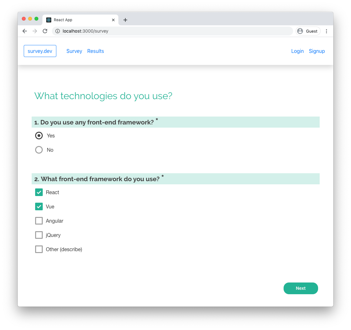Select the No radio button
Screen dimensions: 351x330
click(39, 149)
